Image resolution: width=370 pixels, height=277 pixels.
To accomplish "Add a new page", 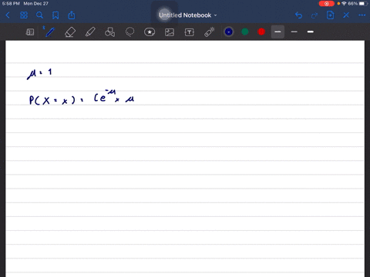I will [330, 15].
